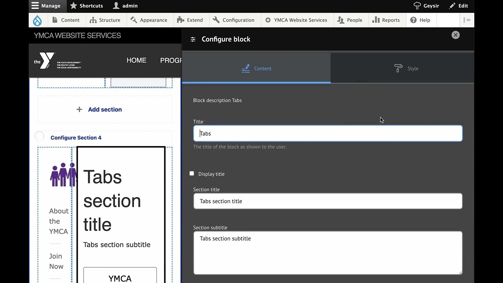Viewport: 503px width, 283px height.
Task: Select the YMCA tab button
Action: click(x=120, y=276)
